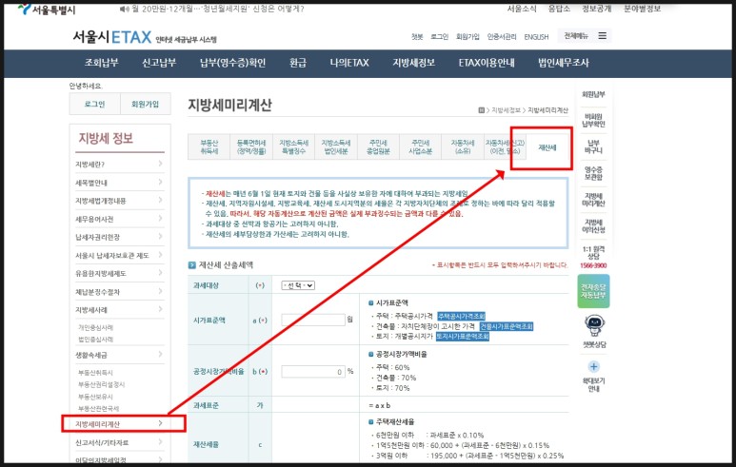Expand 납세자권리헌장 with its chevron
Screen dimensions: 736x467
pyautogui.click(x=161, y=237)
